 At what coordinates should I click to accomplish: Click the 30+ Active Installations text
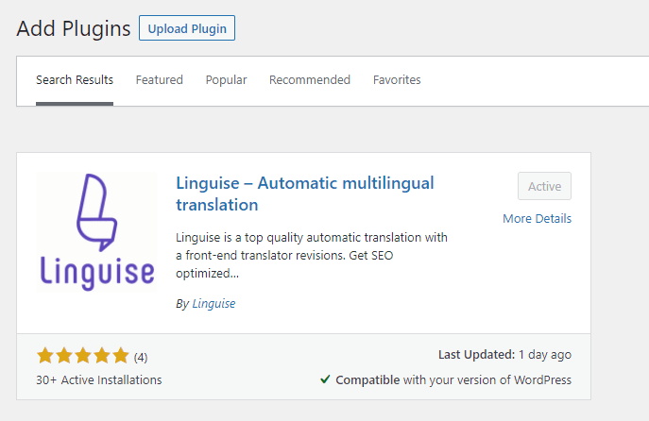99,380
